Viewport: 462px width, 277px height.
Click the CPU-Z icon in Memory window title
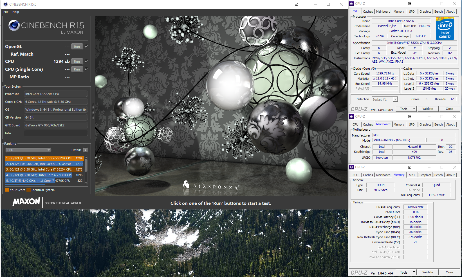click(351, 167)
